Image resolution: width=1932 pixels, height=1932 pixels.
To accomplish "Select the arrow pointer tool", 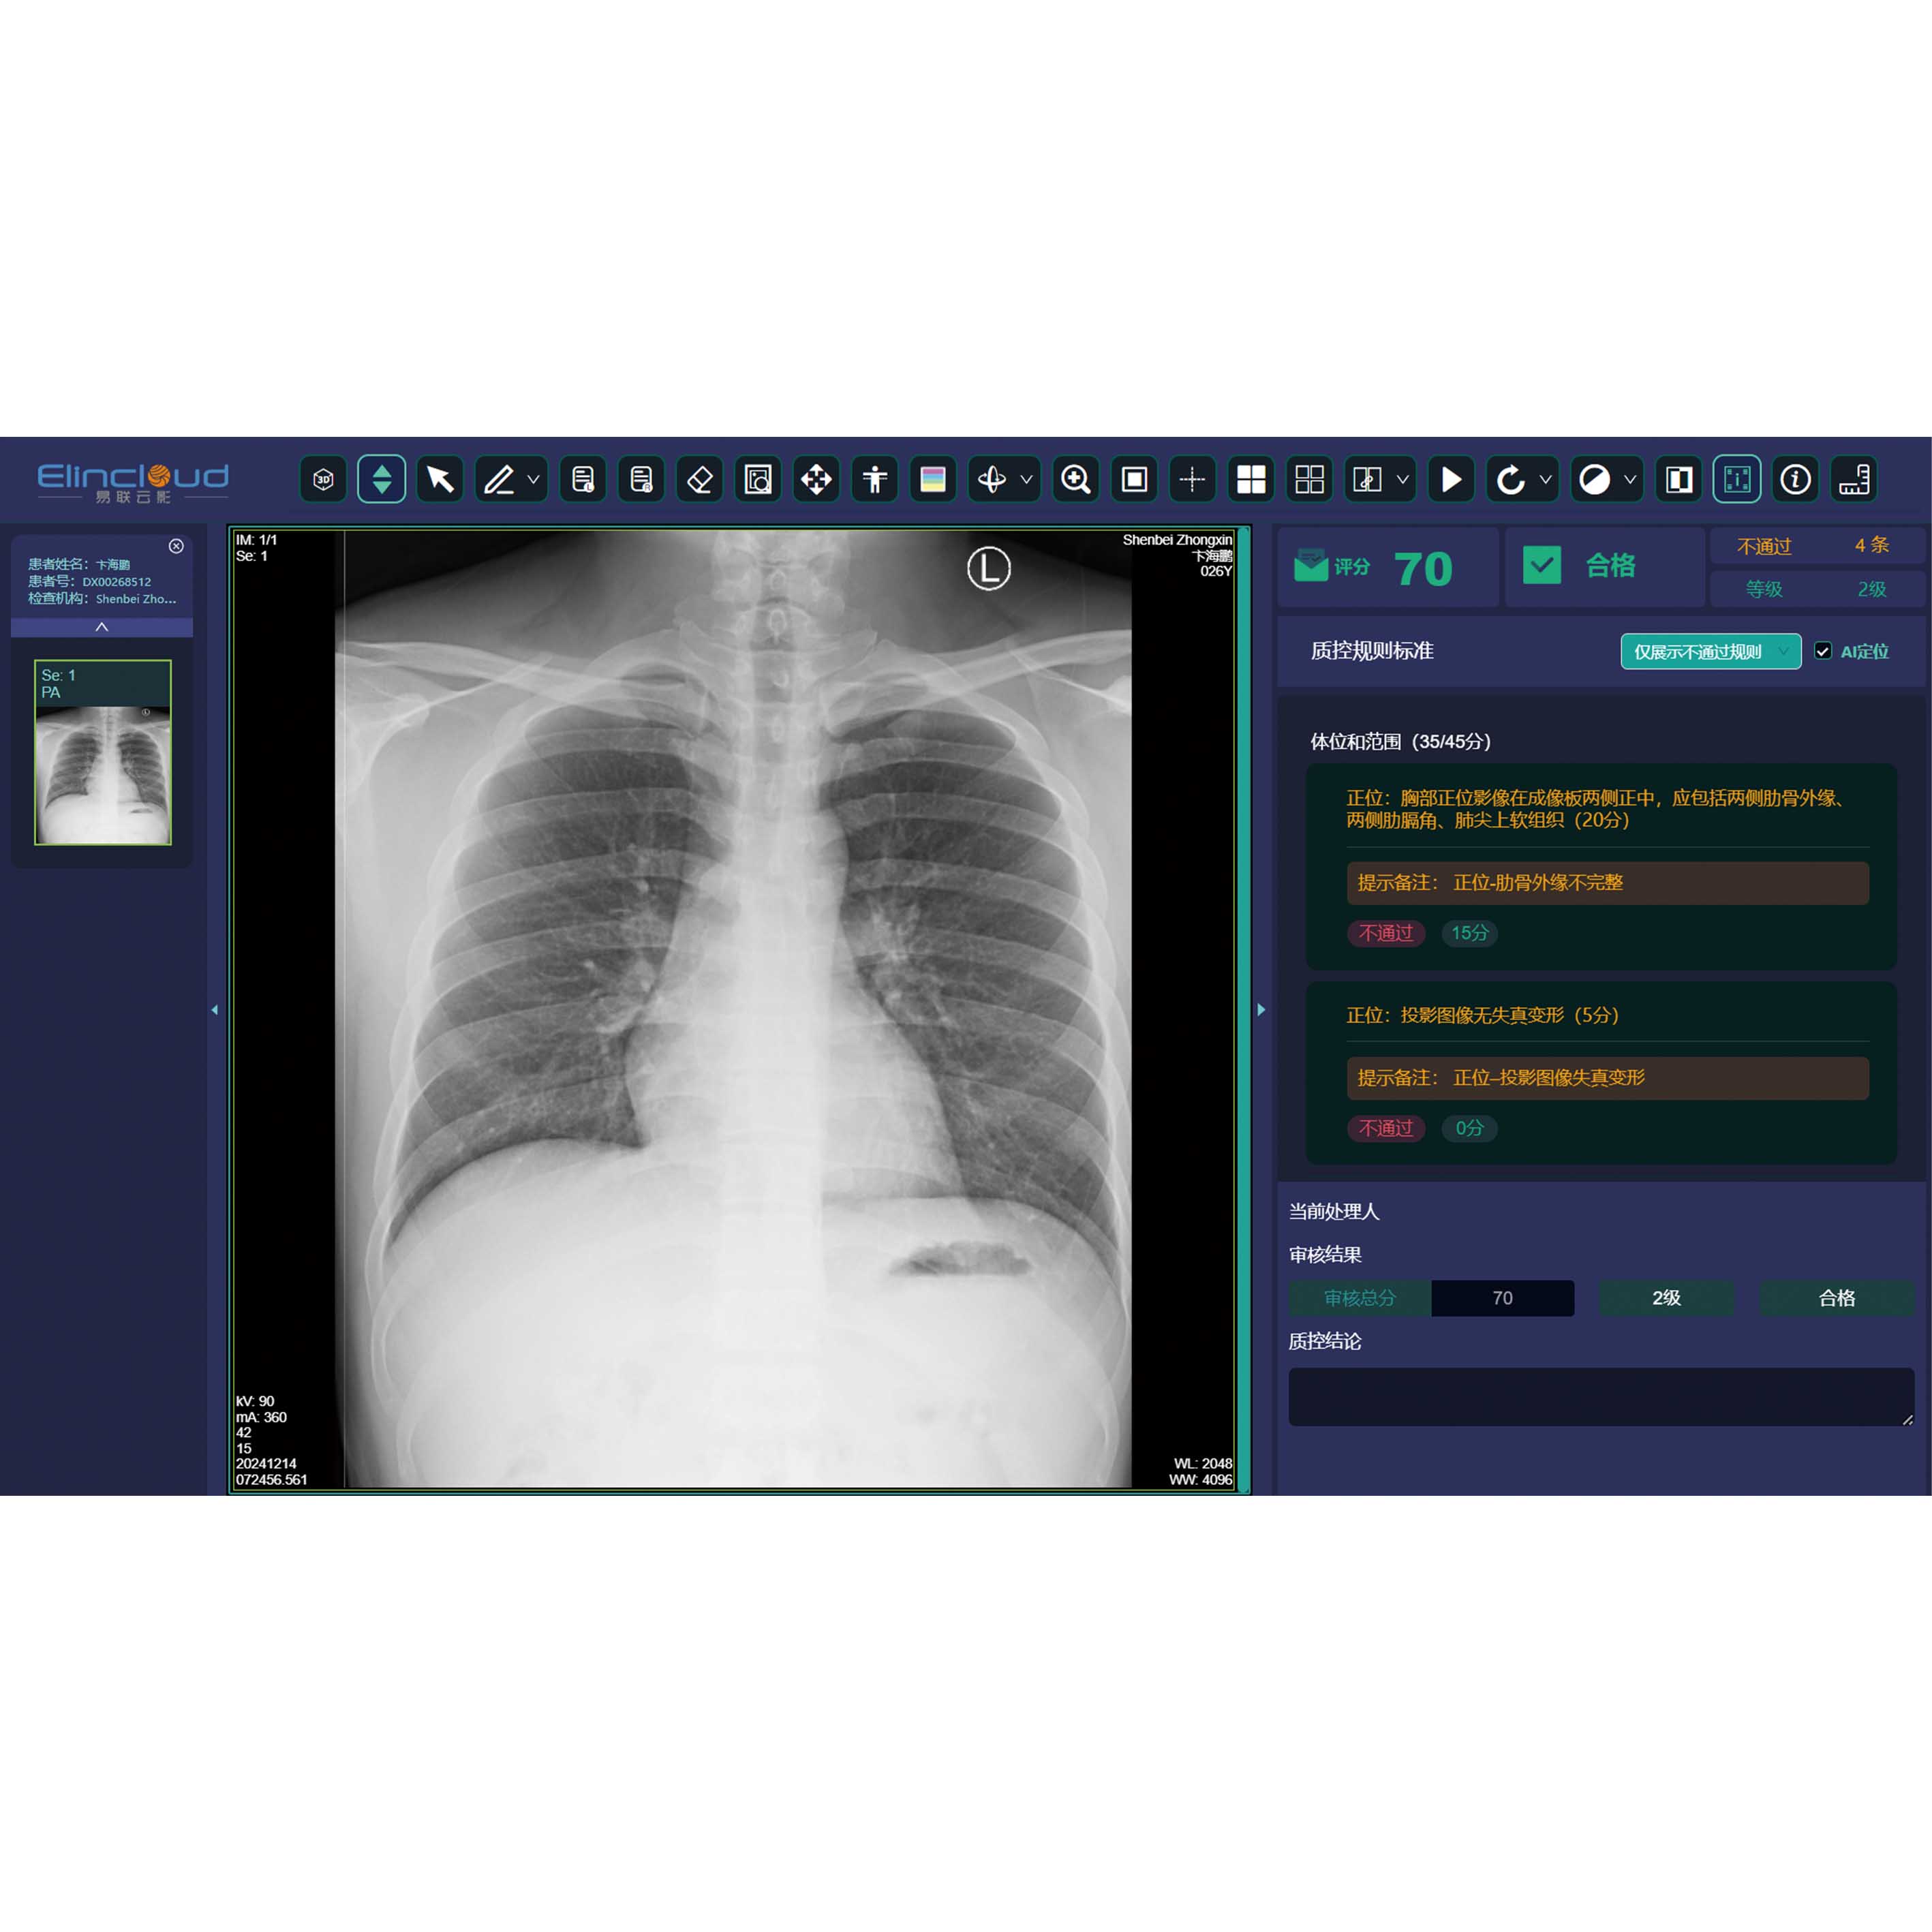I will point(440,480).
